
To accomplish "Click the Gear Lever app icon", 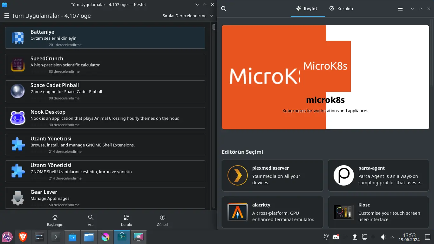I will [18, 198].
